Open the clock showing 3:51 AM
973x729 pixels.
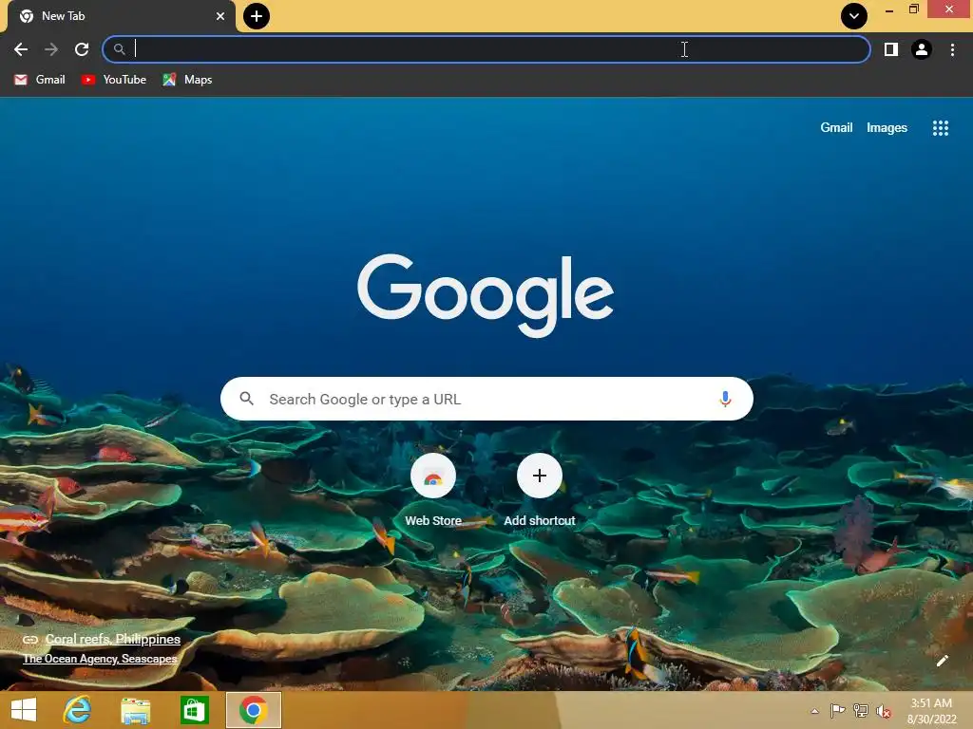click(931, 711)
